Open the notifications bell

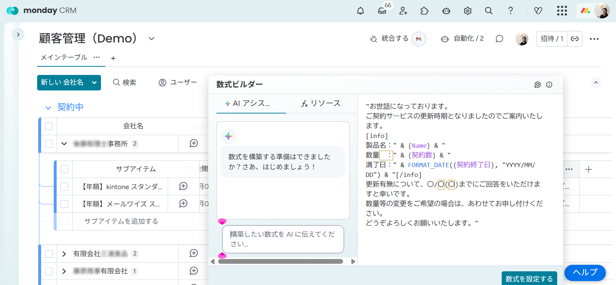pyautogui.click(x=360, y=11)
